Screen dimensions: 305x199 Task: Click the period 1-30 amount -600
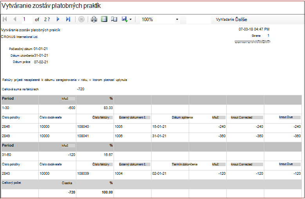[x=72, y=108]
